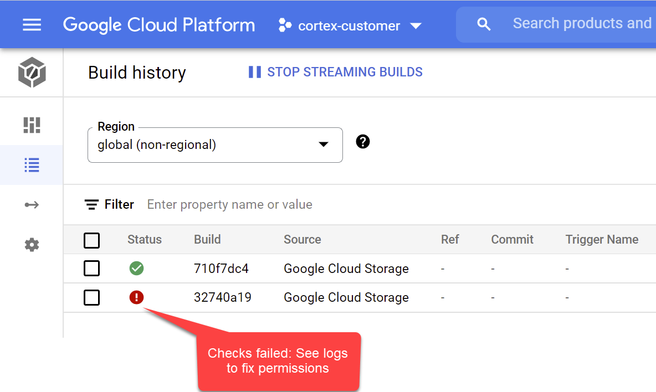This screenshot has width=656, height=392.
Task: Open the cortex-customer project selector dropdown
Action: (x=350, y=25)
